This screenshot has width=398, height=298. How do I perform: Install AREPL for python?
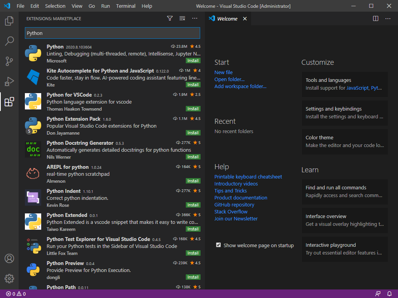193,181
